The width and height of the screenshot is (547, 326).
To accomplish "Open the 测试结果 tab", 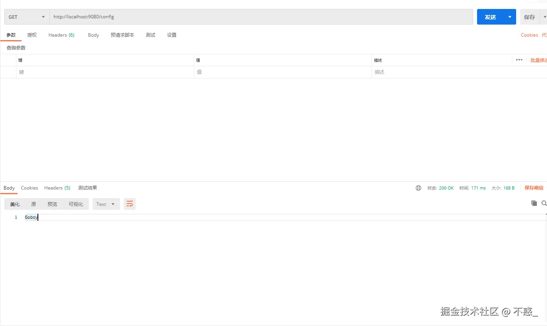I will 88,188.
